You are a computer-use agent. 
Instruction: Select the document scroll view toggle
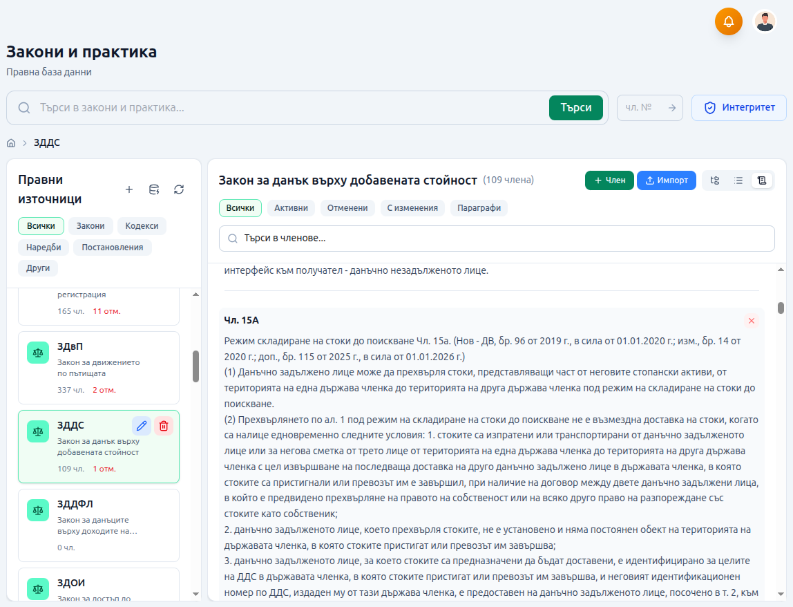pyautogui.click(x=761, y=180)
